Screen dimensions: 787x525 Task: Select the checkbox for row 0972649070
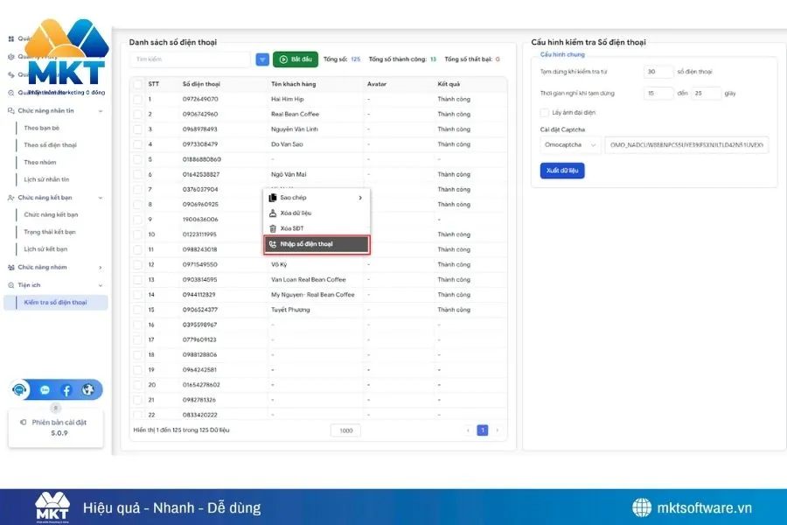pos(137,100)
